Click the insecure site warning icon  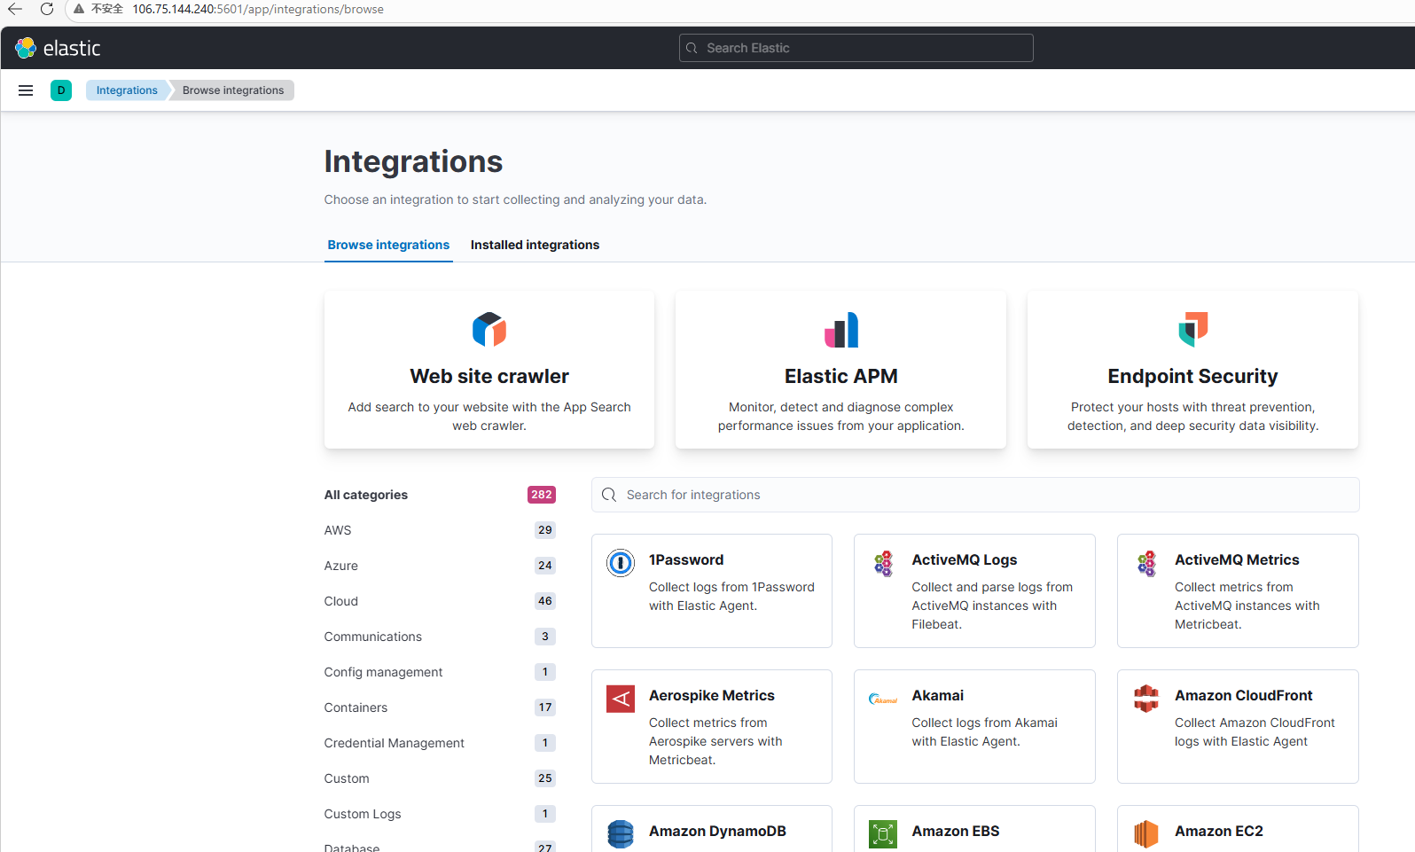tap(79, 9)
